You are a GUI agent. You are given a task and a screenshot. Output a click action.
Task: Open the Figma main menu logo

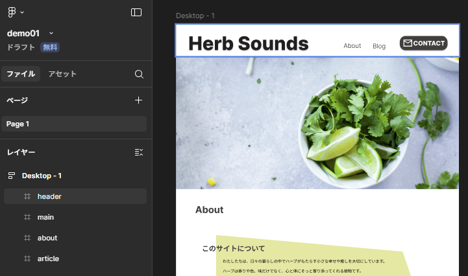click(12, 12)
